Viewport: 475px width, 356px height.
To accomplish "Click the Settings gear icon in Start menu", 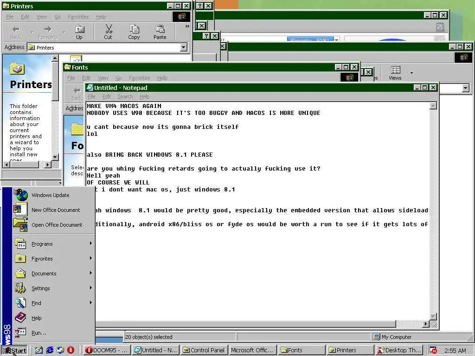I will click(x=20, y=288).
